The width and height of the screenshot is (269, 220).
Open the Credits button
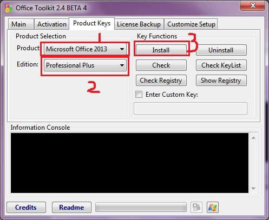[26, 207]
